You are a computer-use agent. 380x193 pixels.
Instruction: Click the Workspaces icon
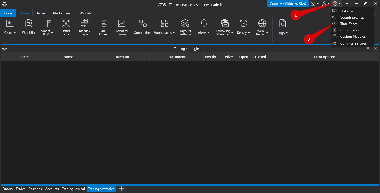click(165, 24)
